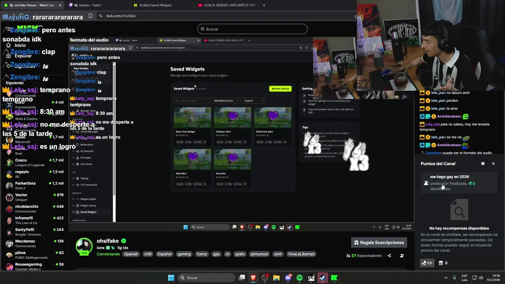Screen dimensions: 505x284
Task: Open Brave browser from the taskbar
Action: [x=253, y=278]
